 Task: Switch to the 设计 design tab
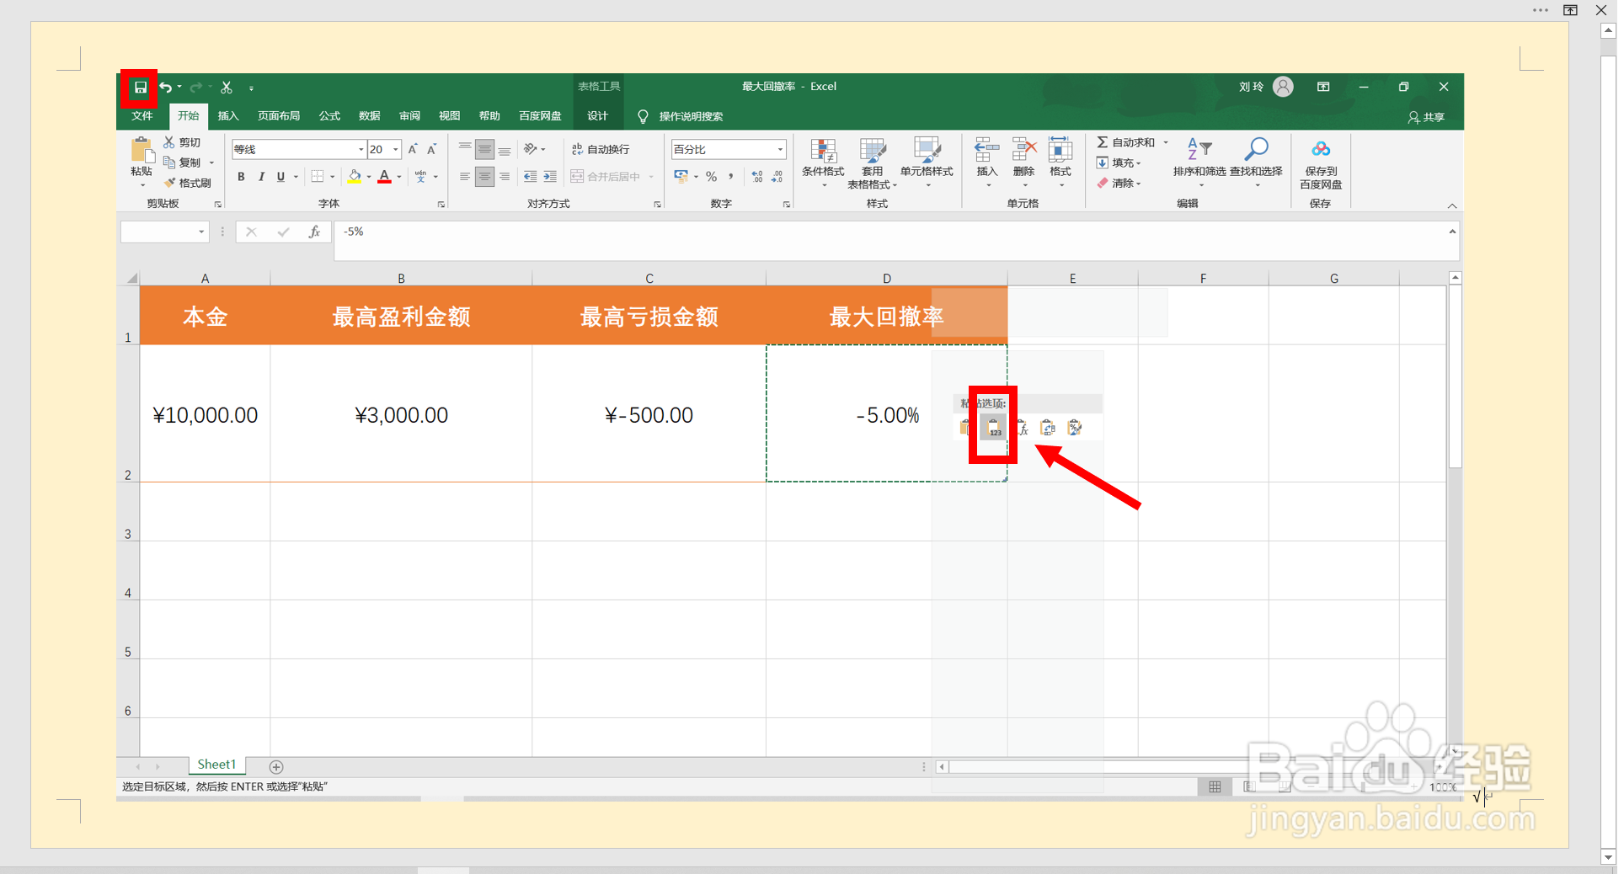click(x=597, y=116)
